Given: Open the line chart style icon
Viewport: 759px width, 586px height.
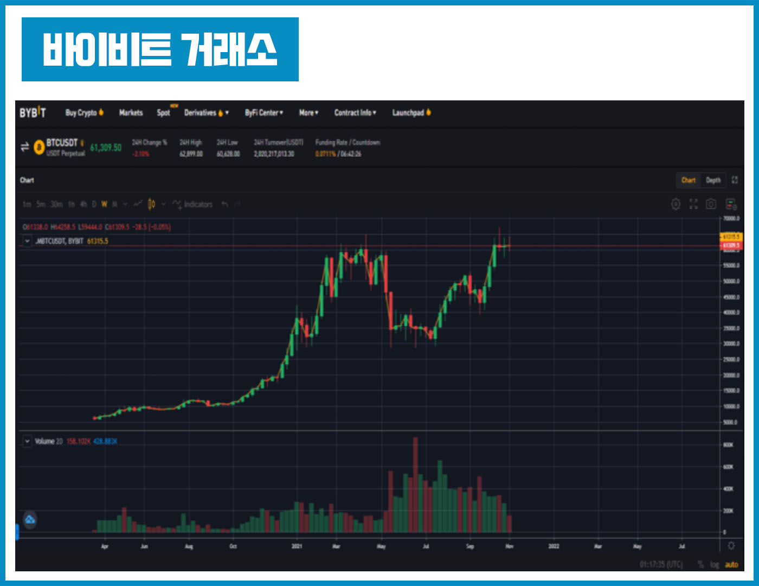Looking at the screenshot, I should point(138,204).
